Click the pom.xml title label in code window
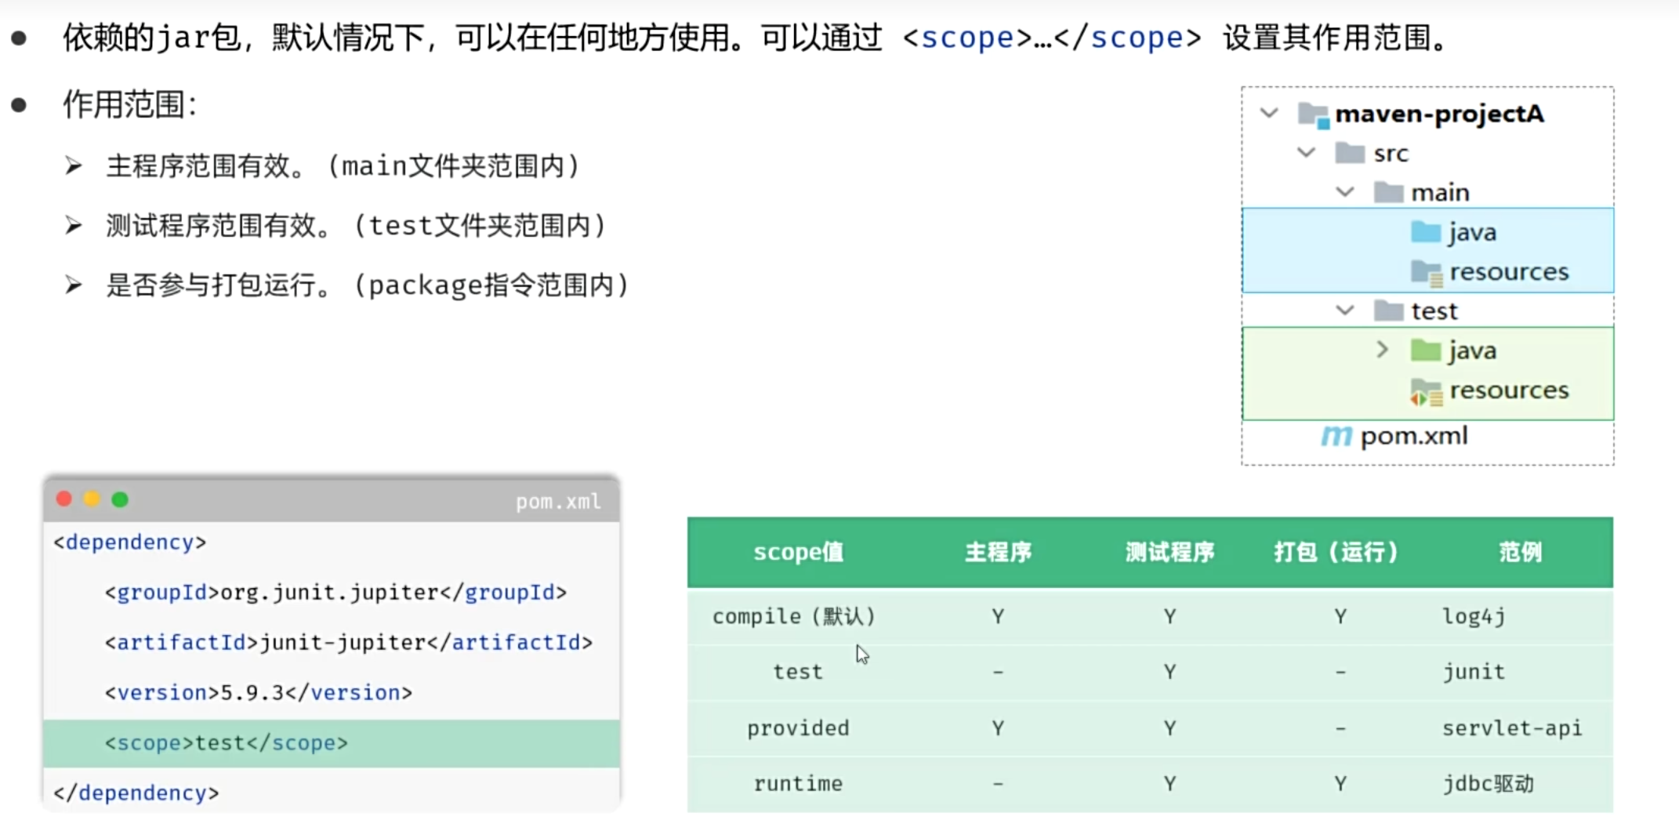This screenshot has height=831, width=1679. click(557, 501)
